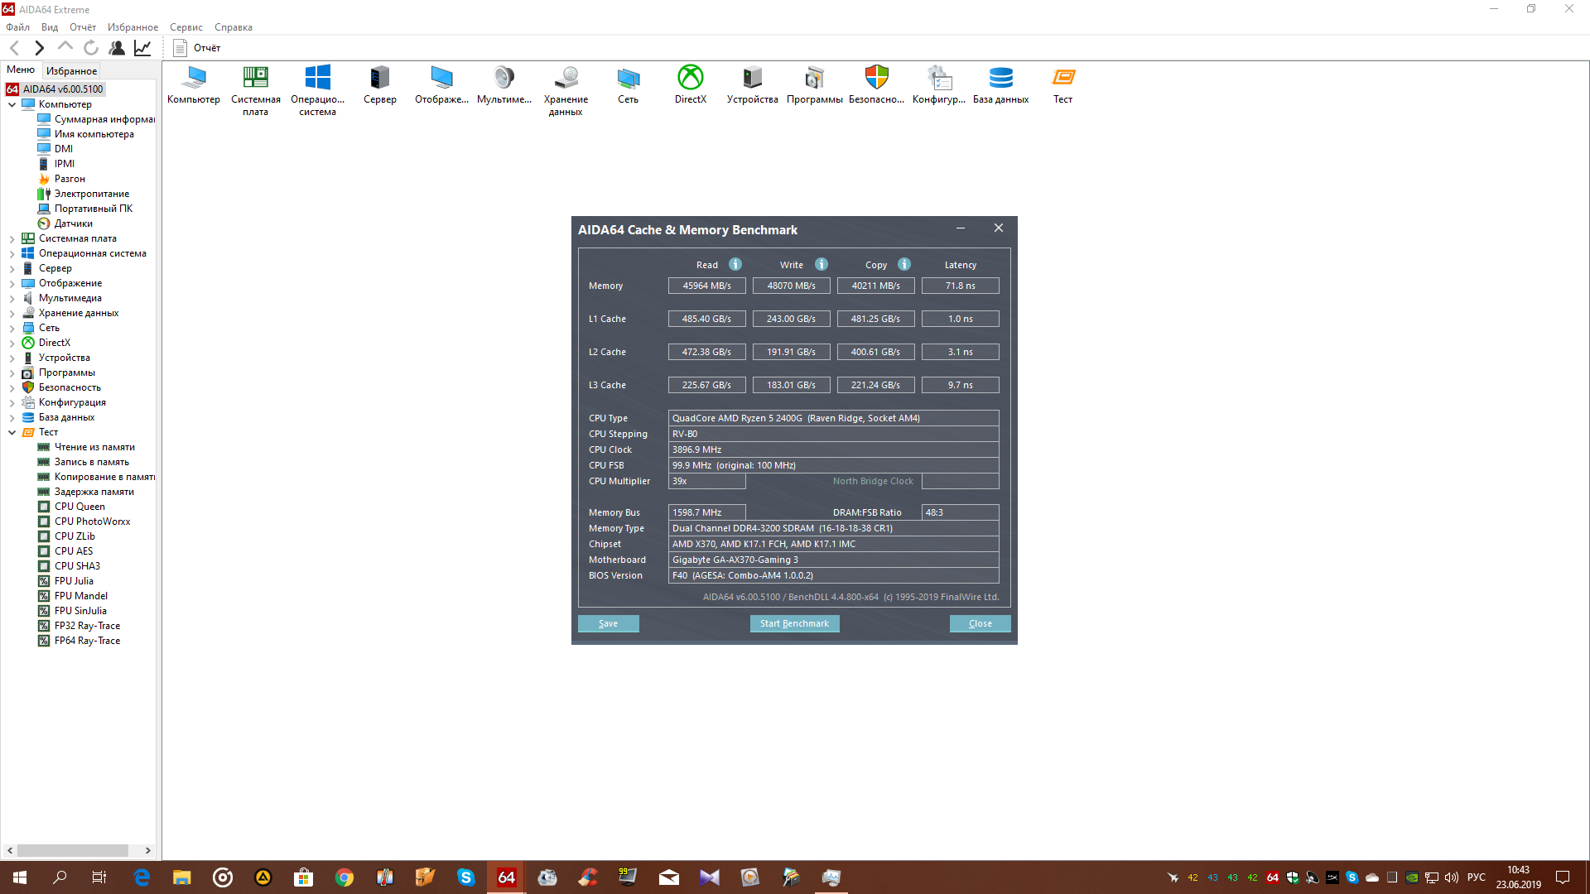Open the DirectX icon in main pane

(x=690, y=84)
